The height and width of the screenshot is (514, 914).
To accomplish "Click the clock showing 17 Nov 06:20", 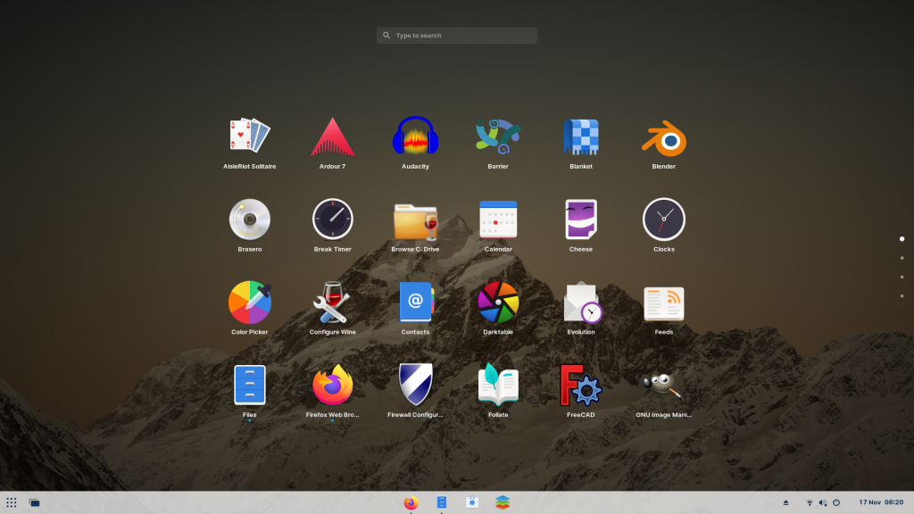I will pos(881,502).
